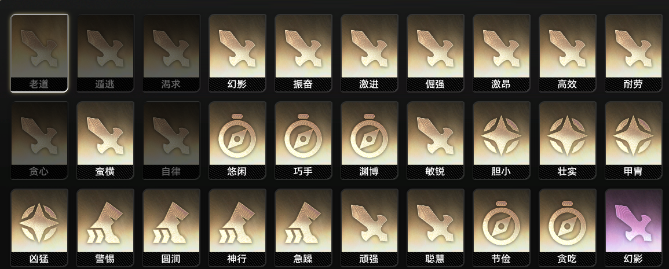669x269 pixels.
Task: Choose the 急躁 boot card
Action: click(304, 228)
